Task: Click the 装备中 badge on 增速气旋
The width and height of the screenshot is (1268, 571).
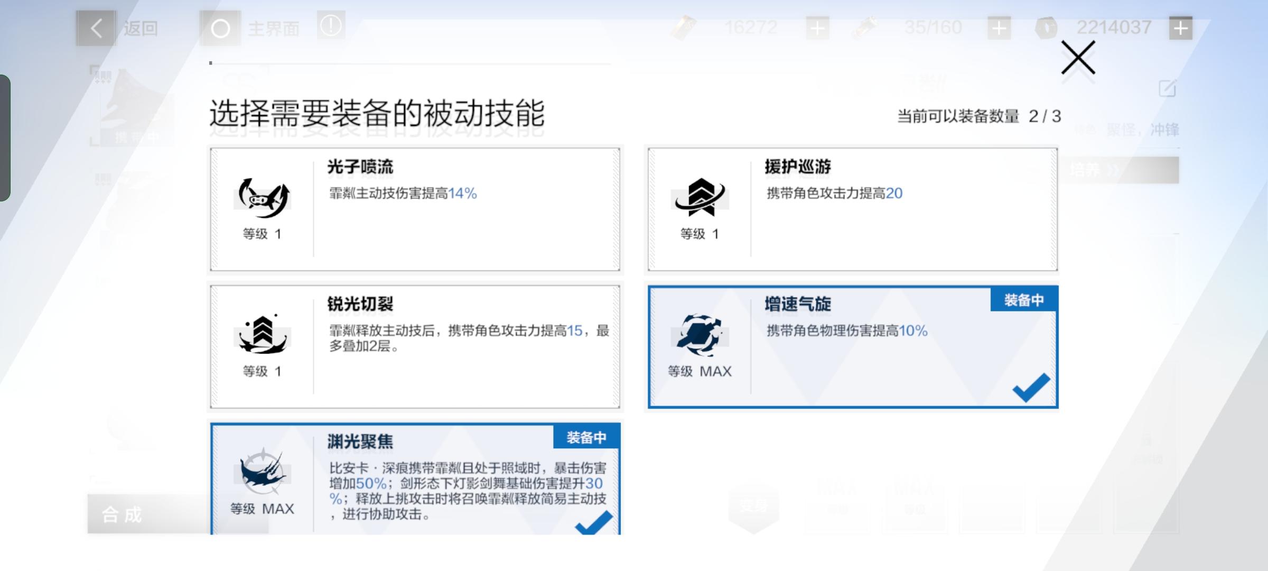Action: tap(1024, 300)
